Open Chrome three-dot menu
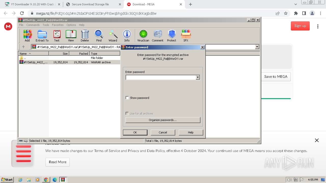Viewport: 326px width, 183px height. coord(320,13)
